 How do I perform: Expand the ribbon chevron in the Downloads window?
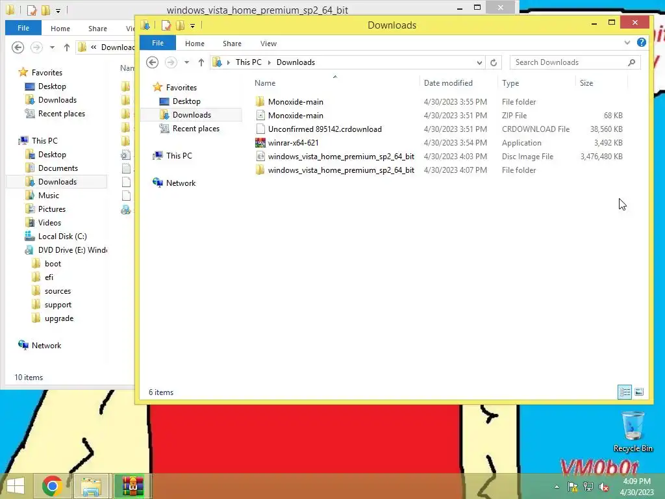click(x=627, y=42)
